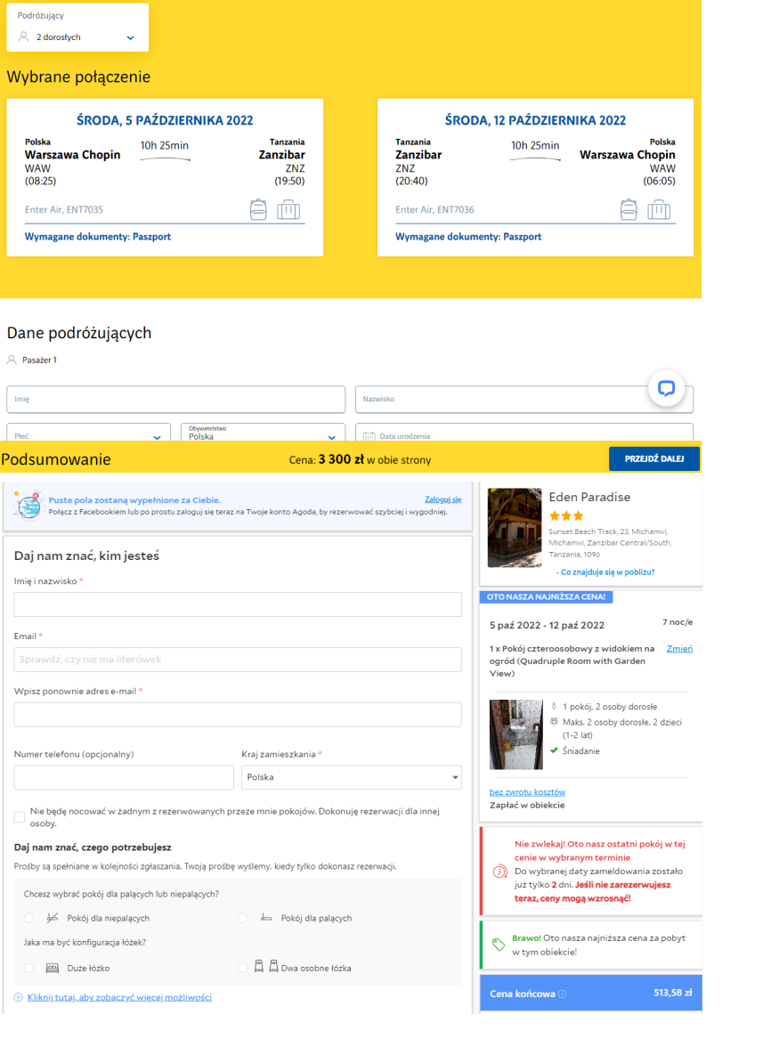Click the calendar icon in Data urodzenia
Viewport: 763px width, 1038px height.
point(369,436)
